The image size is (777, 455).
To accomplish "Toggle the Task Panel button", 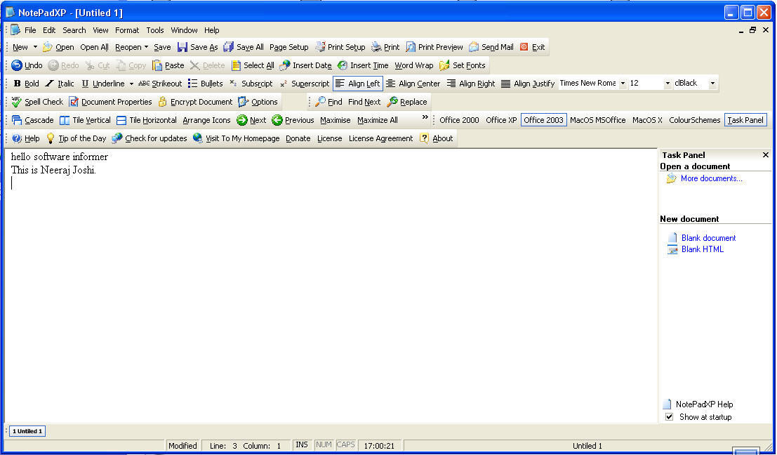I will tap(745, 120).
